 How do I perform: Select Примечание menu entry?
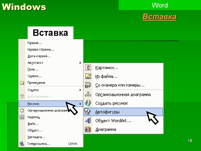tap(51, 83)
